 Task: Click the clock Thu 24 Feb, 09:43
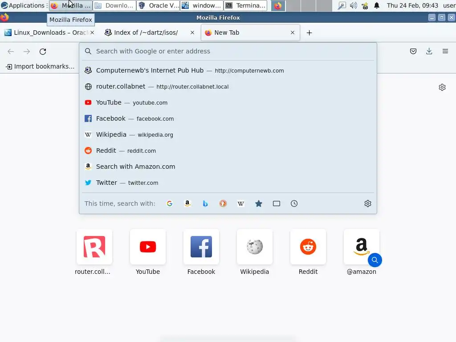tap(412, 5)
